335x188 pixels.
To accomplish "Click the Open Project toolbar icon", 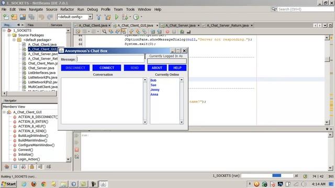I will coord(23,17).
